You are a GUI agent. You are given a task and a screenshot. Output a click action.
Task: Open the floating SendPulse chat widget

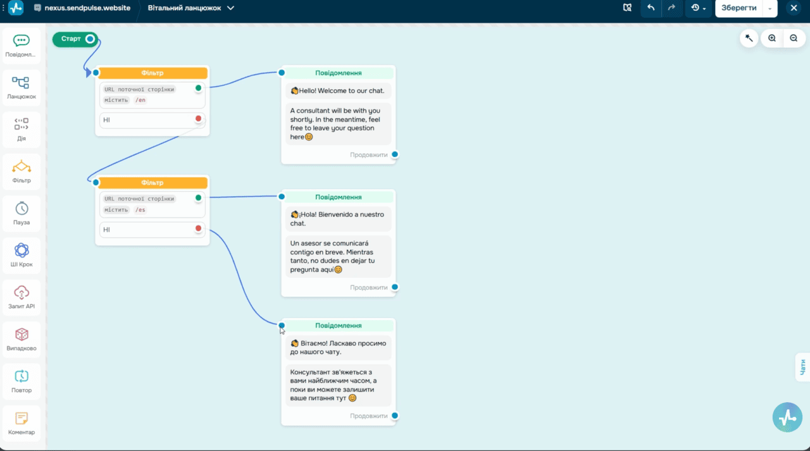point(788,417)
